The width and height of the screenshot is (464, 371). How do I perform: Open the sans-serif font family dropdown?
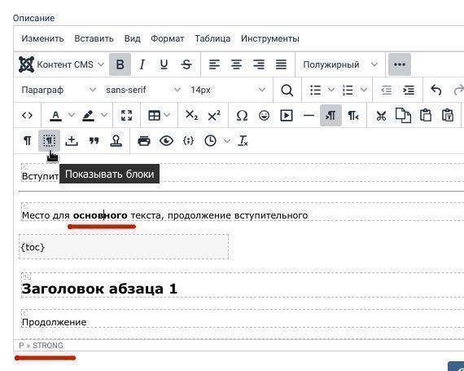pos(143,90)
